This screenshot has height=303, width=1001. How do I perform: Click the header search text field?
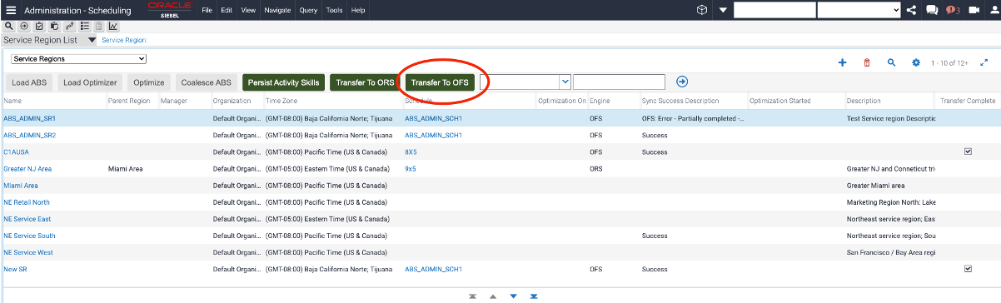[774, 10]
